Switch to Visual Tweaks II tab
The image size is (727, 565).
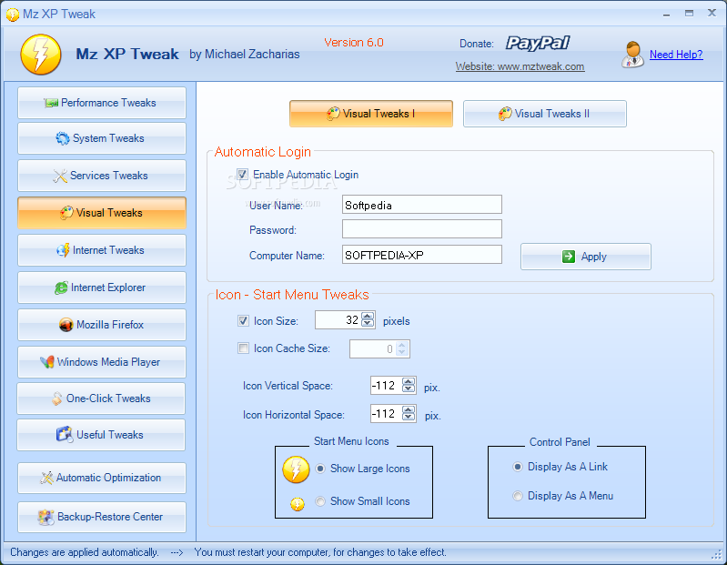(545, 114)
